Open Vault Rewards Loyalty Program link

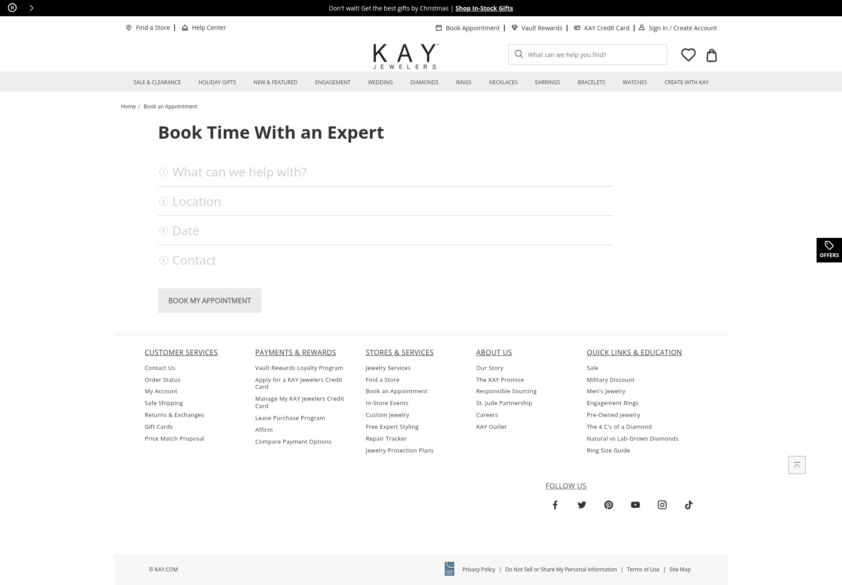pyautogui.click(x=299, y=368)
